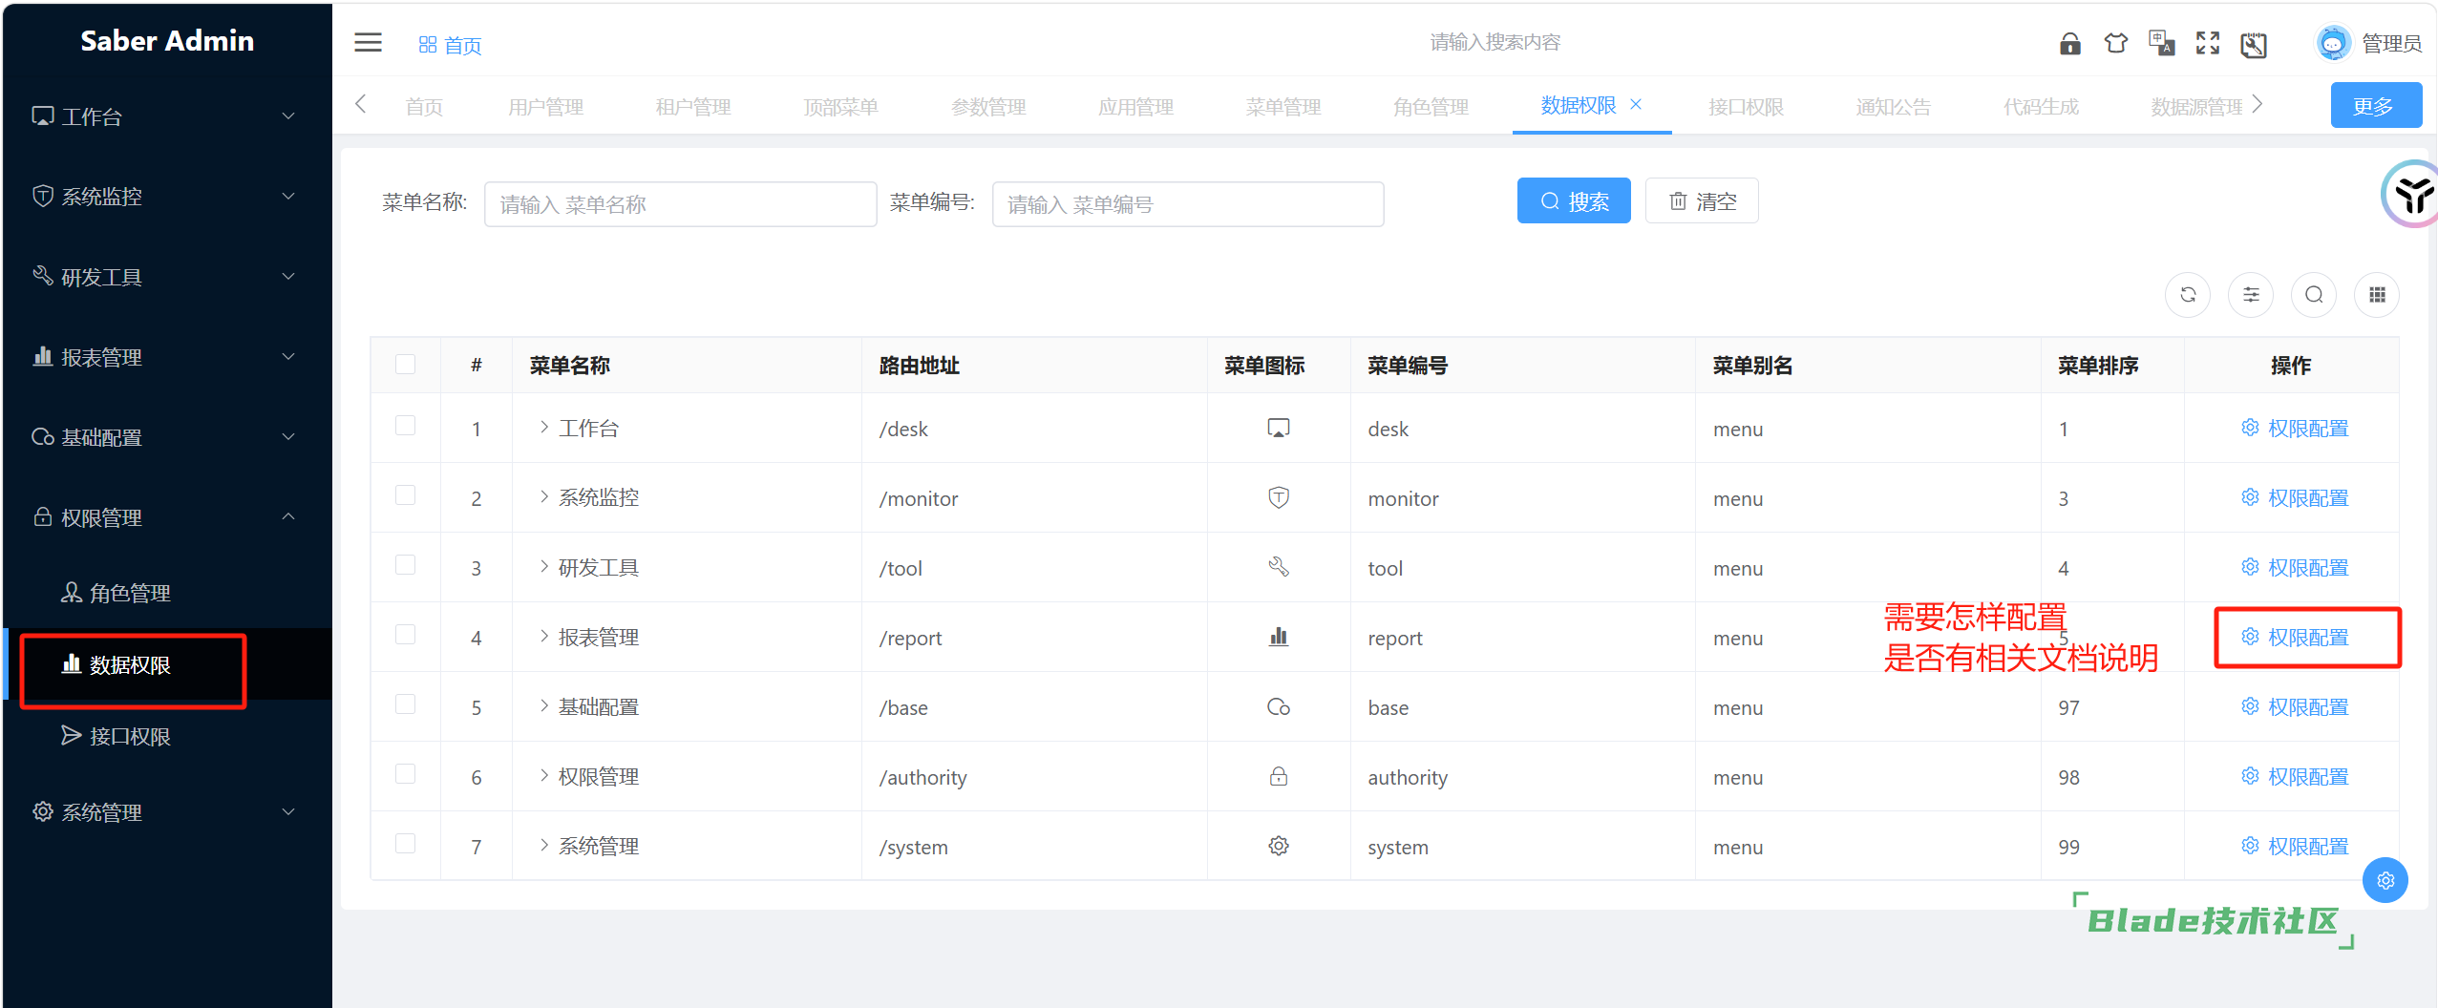Click the blue floating settings gear

click(x=2385, y=880)
